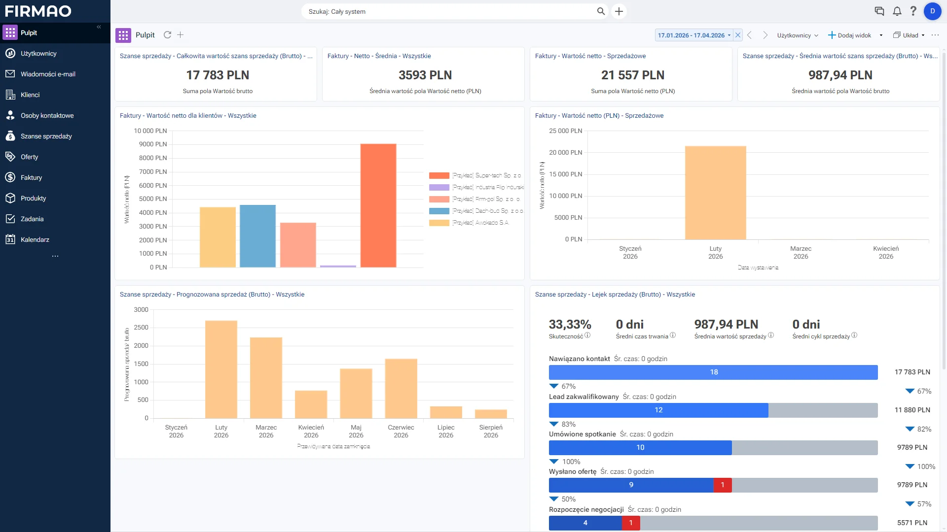Toggle the Awokado S.A. legend series
This screenshot has width=947, height=532.
coord(469,223)
